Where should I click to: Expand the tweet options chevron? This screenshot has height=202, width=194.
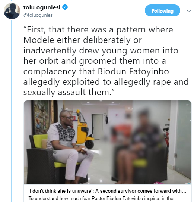[189, 11]
